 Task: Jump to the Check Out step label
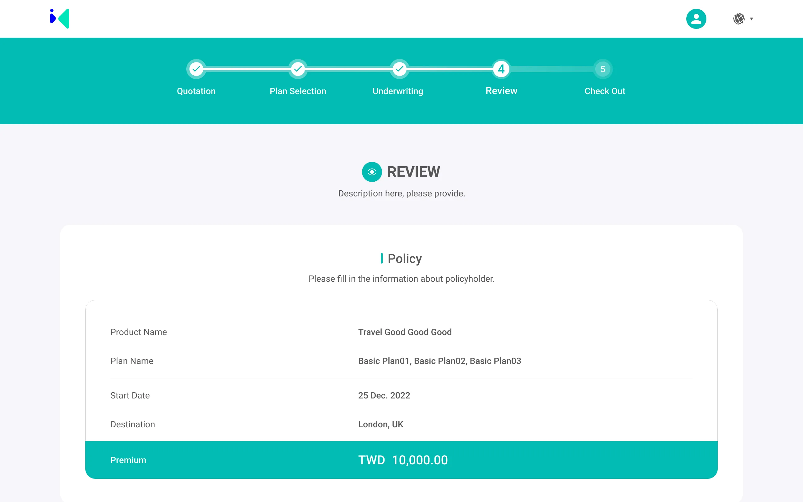[604, 91]
